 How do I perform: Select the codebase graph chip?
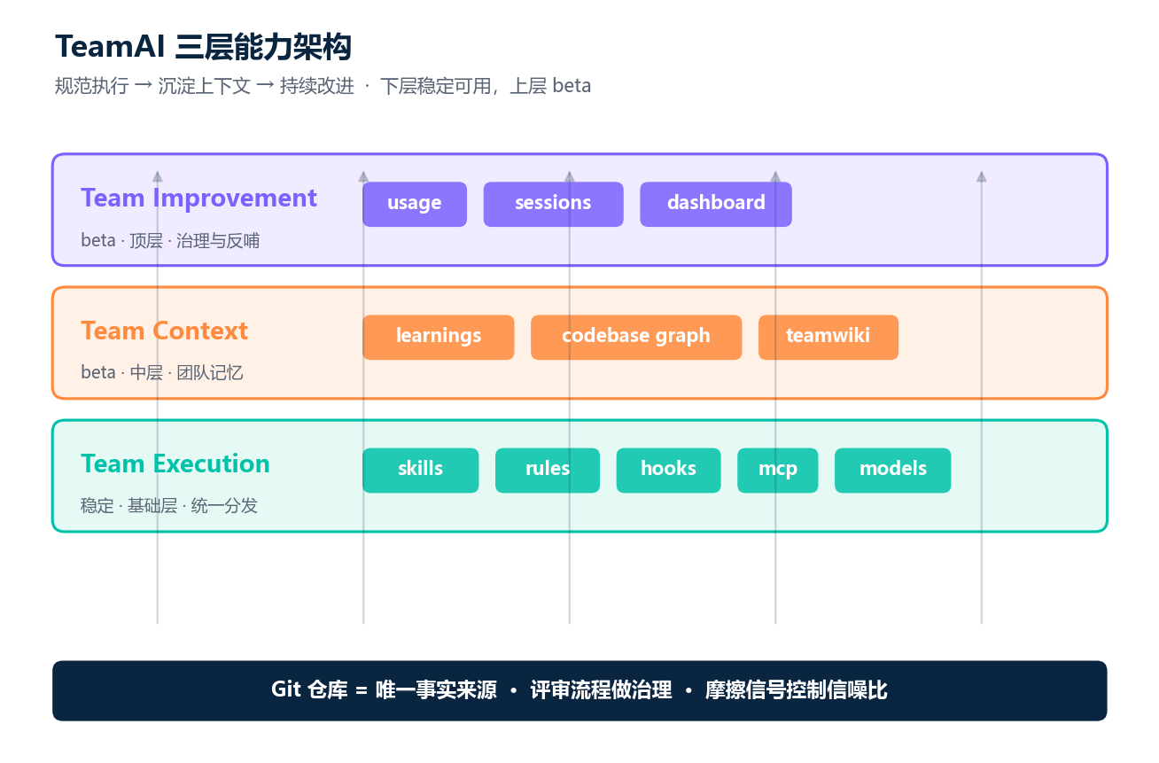coord(636,337)
